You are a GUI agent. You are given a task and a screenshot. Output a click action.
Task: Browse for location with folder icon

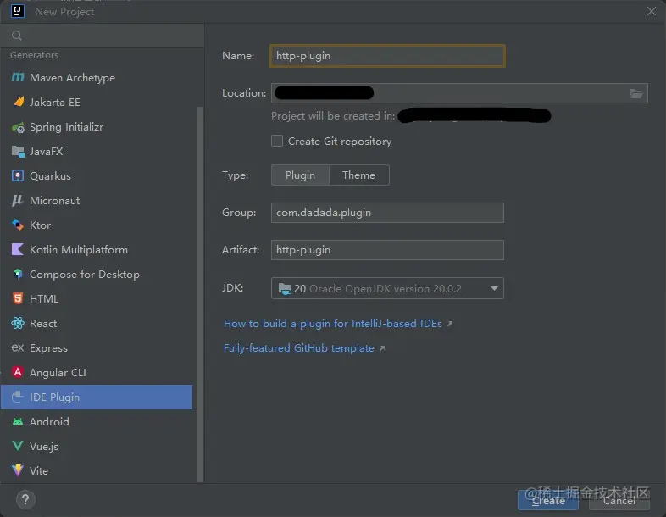click(x=635, y=93)
